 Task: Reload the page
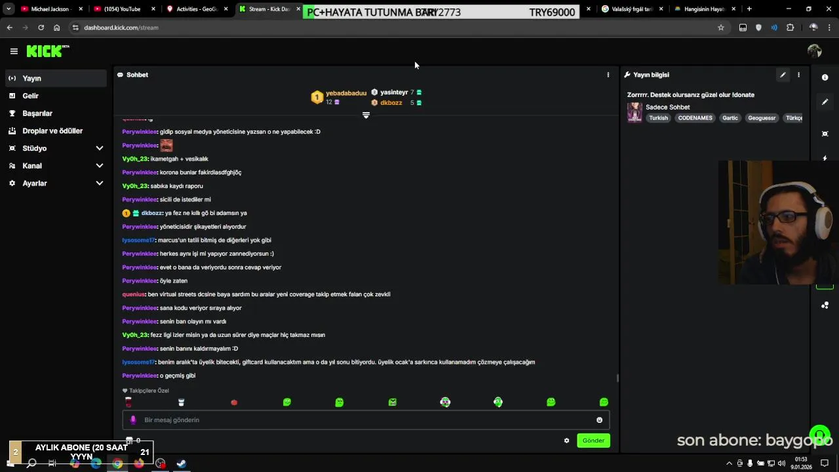[41, 28]
